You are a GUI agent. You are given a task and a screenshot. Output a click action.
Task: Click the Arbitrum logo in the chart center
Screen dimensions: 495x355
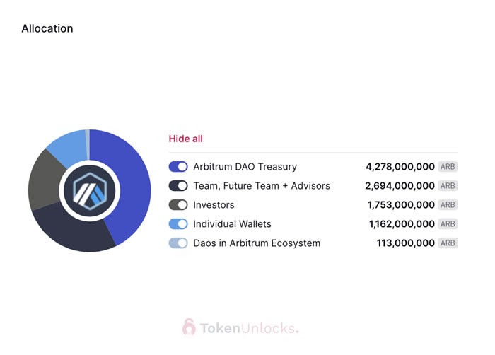(89, 191)
